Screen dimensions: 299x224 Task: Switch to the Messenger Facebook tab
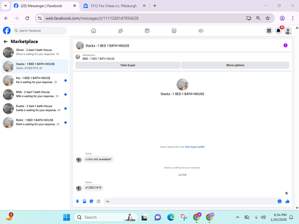tap(41, 6)
